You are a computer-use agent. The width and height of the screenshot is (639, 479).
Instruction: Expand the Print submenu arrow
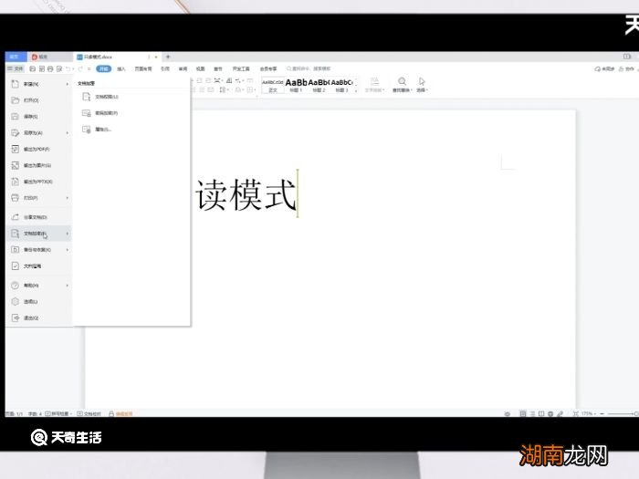coord(68,198)
